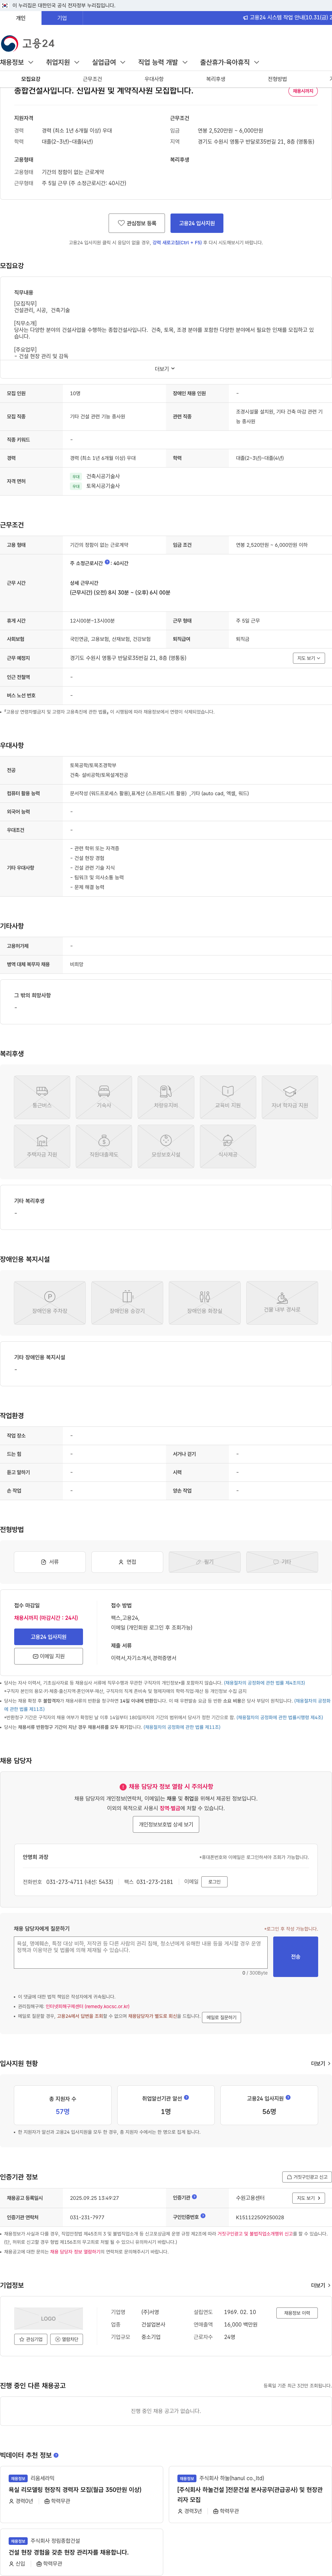Click the 장애인용 주차장 icon
Viewport: 332px width, 2576px height.
pyautogui.click(x=50, y=1303)
